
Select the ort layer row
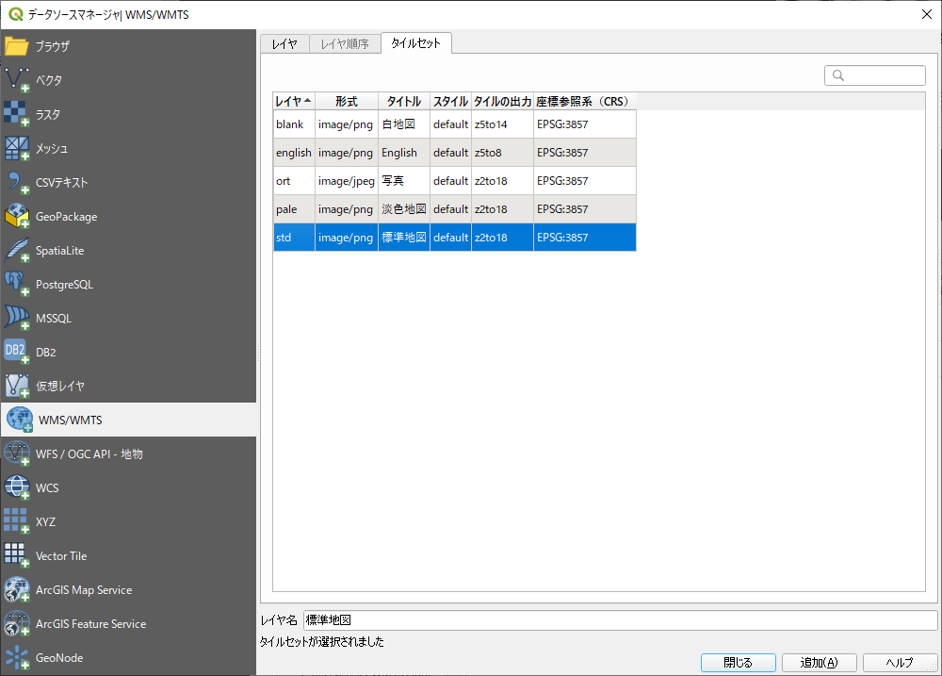[x=455, y=180]
